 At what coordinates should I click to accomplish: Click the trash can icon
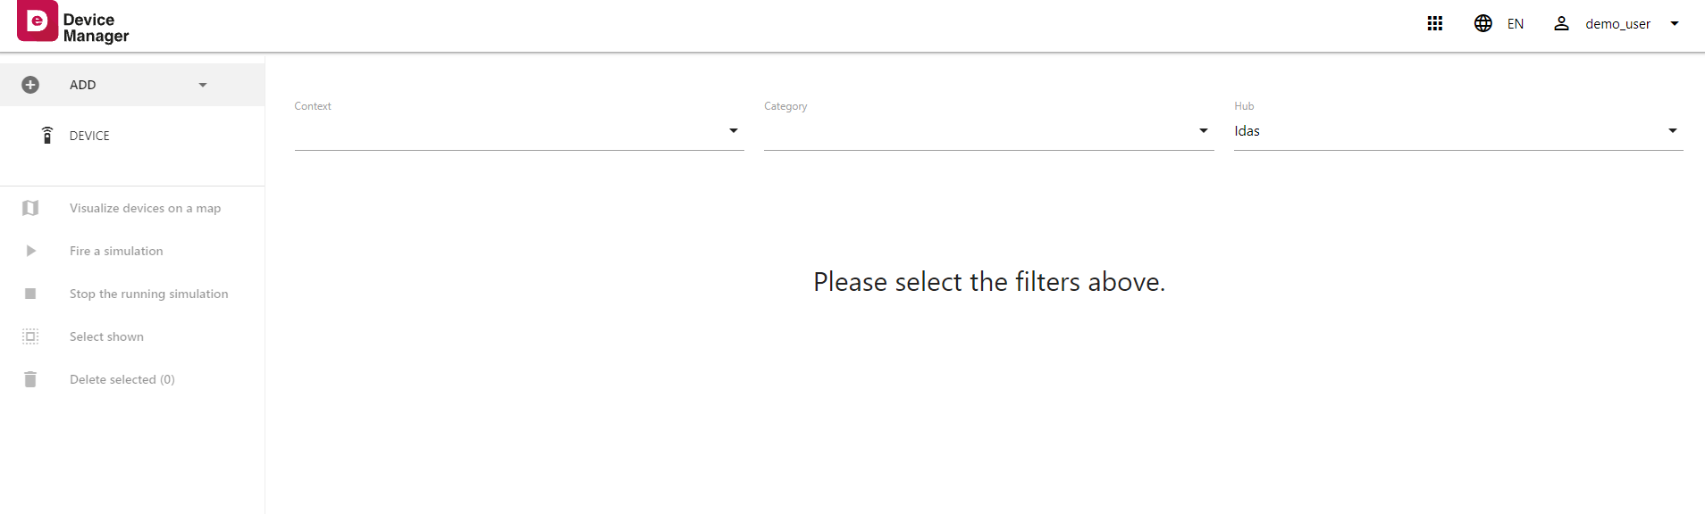pos(30,379)
